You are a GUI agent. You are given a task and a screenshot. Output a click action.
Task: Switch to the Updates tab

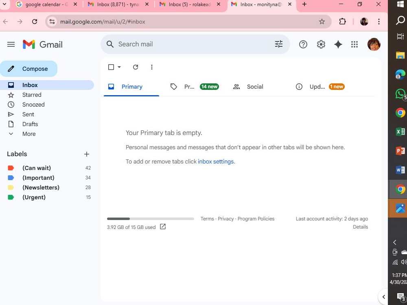click(x=320, y=87)
